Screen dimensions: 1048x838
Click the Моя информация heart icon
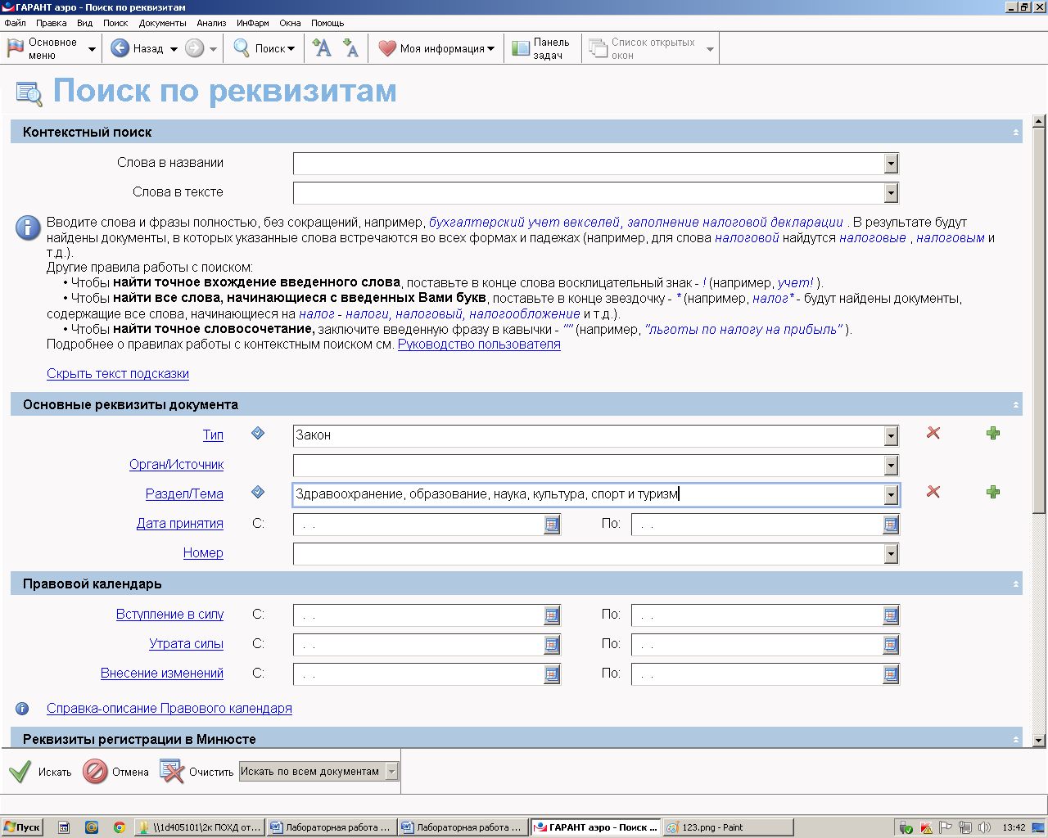tap(387, 48)
